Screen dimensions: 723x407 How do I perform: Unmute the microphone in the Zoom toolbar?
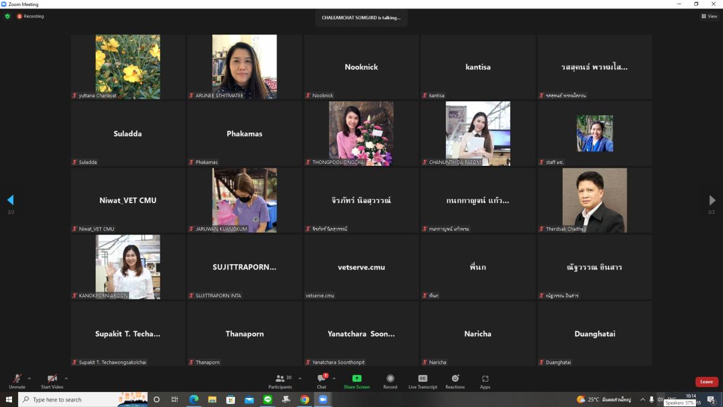pos(17,381)
